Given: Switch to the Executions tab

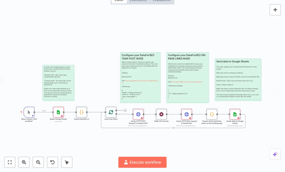Looking at the screenshot, I should coord(138,1).
